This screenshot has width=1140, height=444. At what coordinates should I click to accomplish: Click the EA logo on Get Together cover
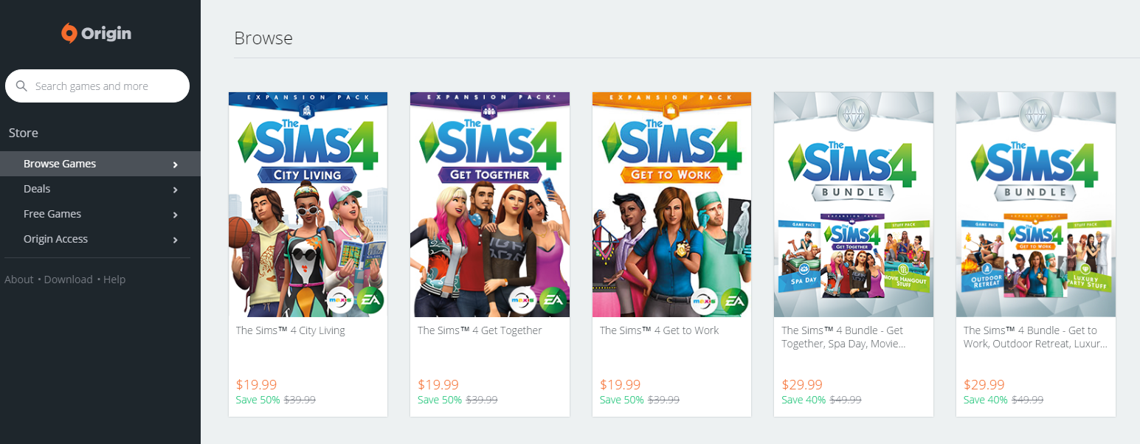[x=553, y=301]
